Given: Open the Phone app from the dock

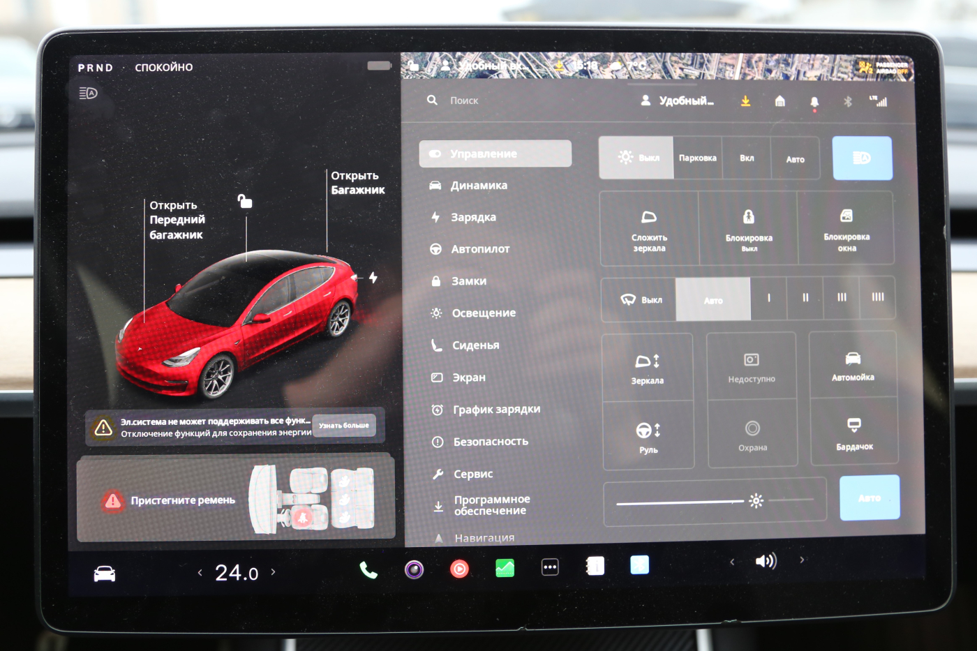Looking at the screenshot, I should click(x=368, y=570).
